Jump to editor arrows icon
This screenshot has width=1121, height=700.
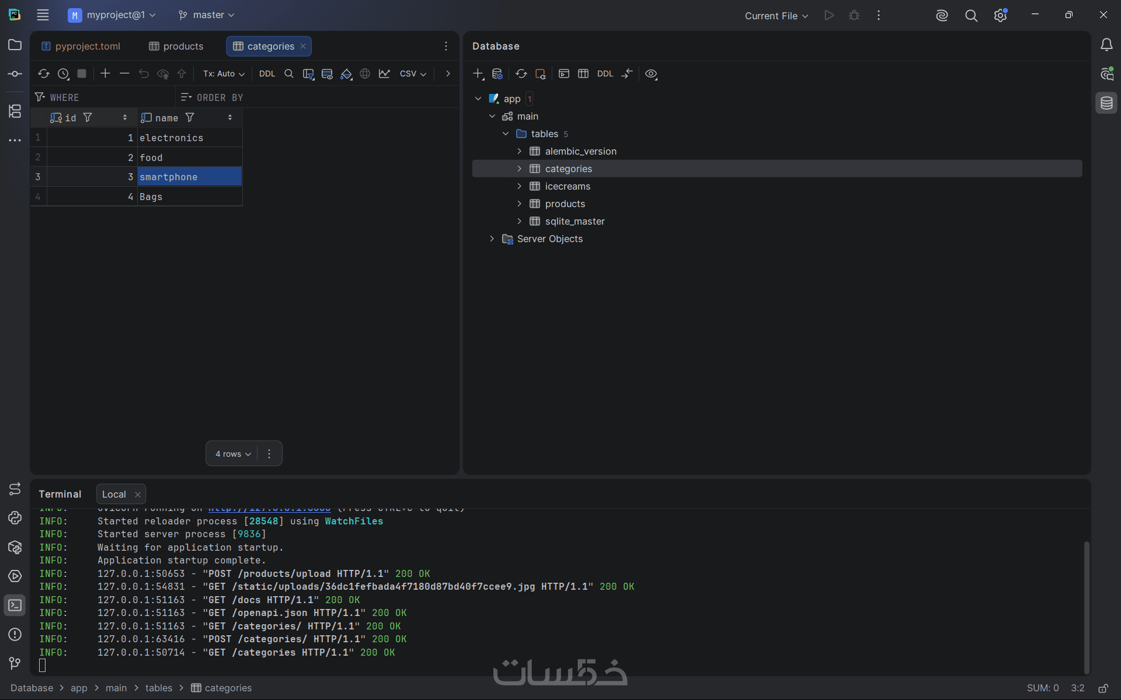(x=627, y=73)
